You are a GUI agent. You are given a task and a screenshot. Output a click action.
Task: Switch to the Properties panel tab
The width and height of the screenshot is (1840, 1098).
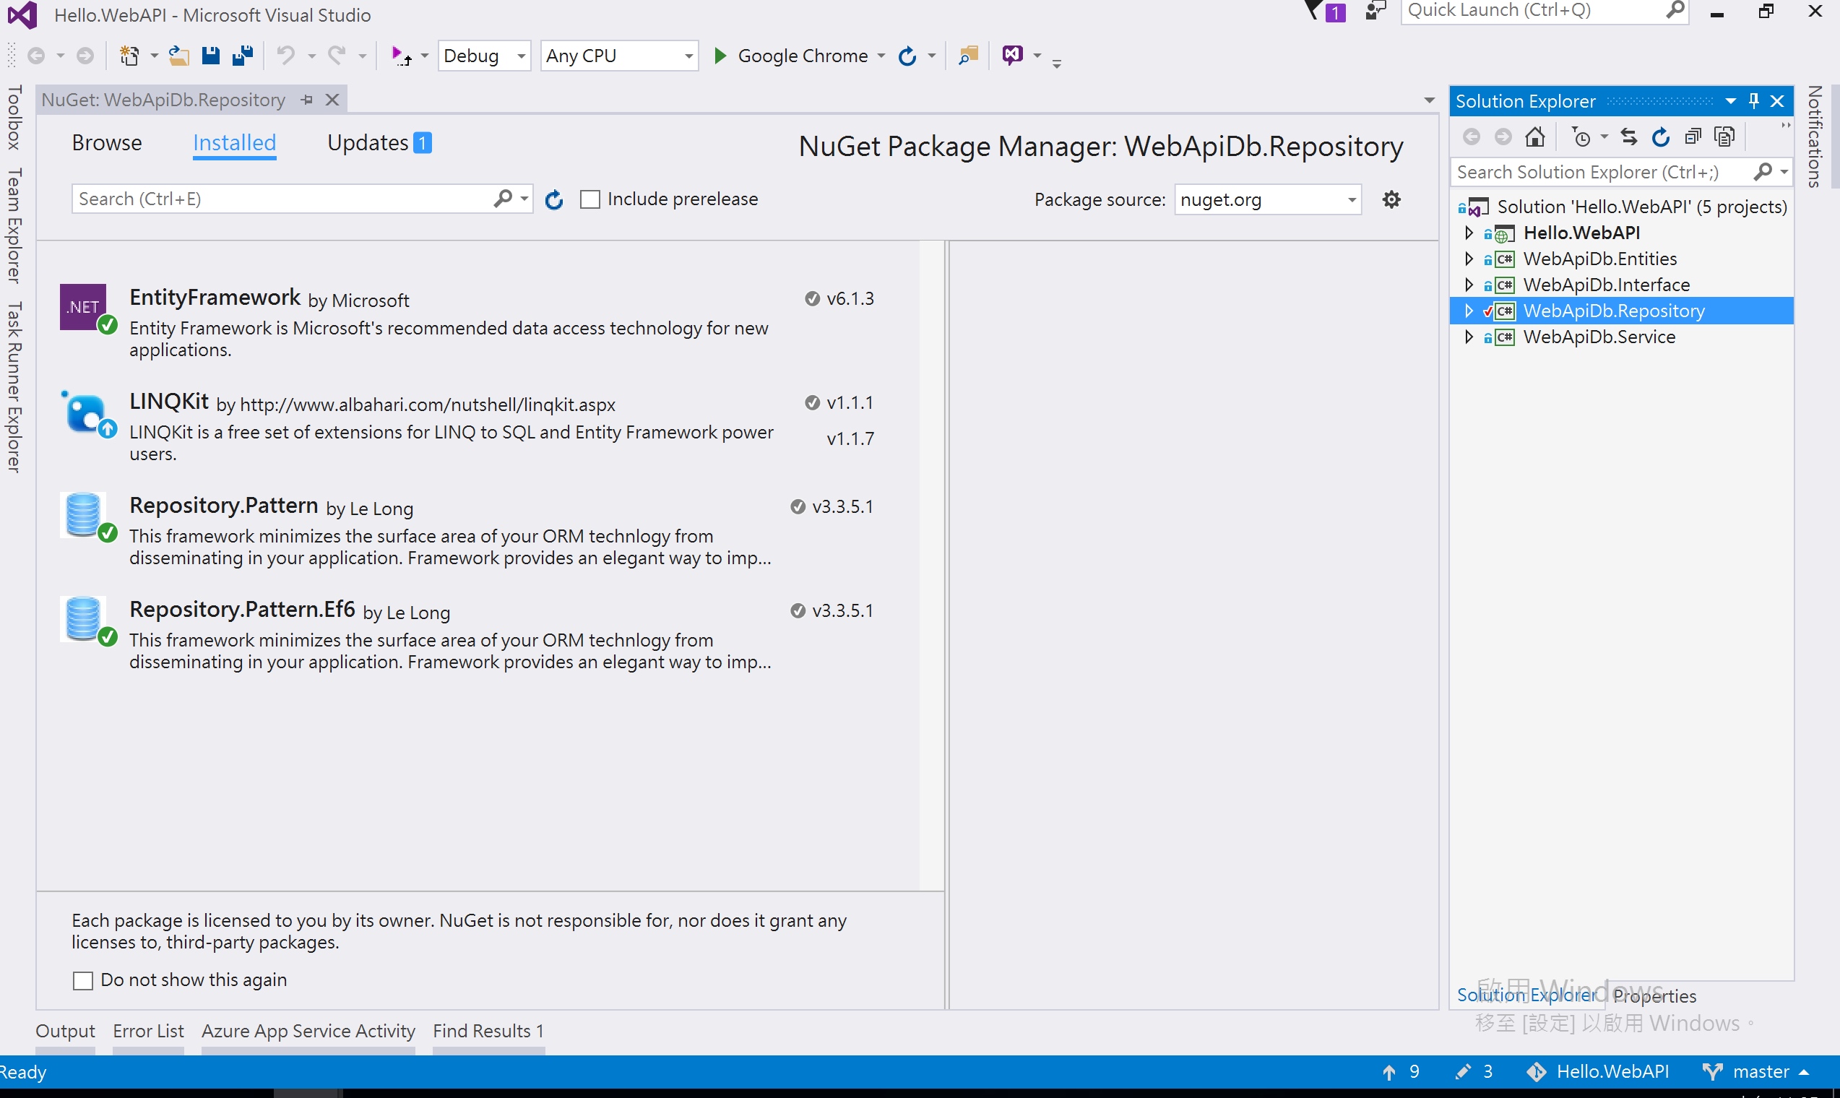tap(1654, 997)
